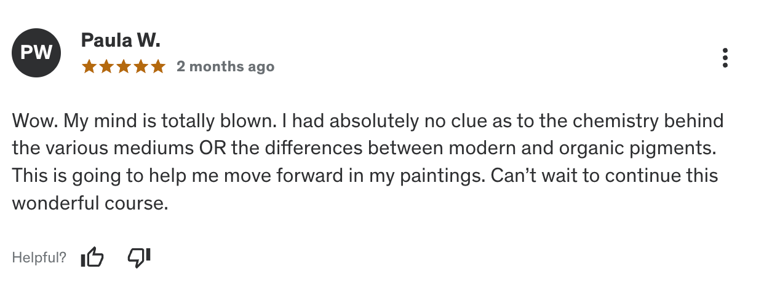
Task: Click the PW avatar circle
Action: [x=36, y=52]
